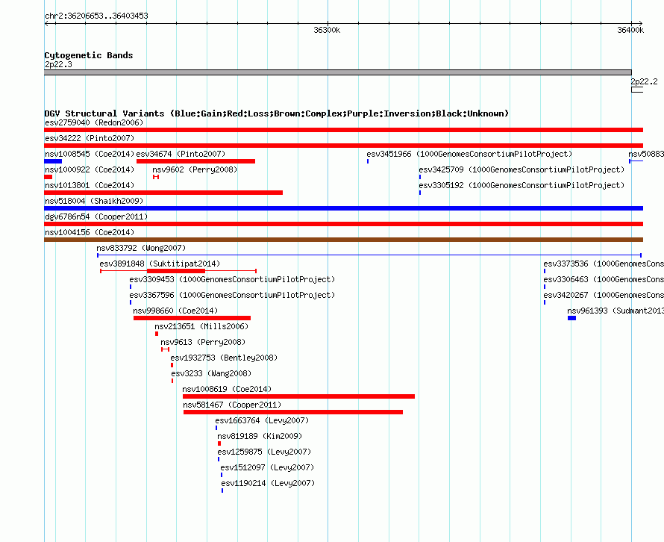Open nsv9613 (Perry2008) label
664x542 pixels.
pos(203,342)
